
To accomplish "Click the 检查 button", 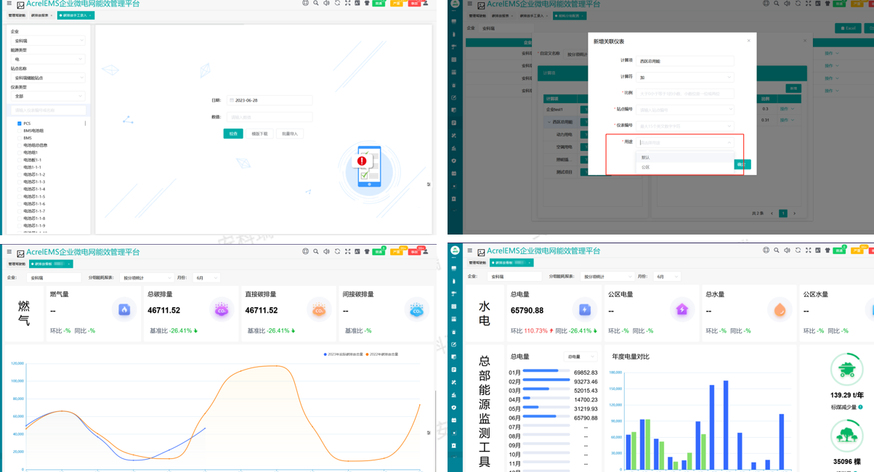I will [233, 134].
